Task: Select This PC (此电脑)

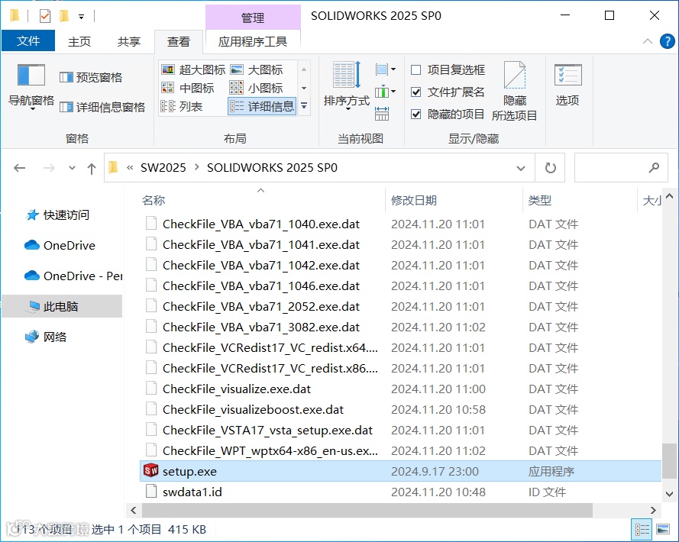Action: (x=63, y=306)
